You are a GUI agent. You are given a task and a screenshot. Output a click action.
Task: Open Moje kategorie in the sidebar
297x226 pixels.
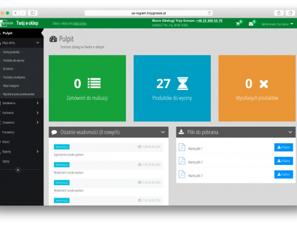(x=11, y=86)
